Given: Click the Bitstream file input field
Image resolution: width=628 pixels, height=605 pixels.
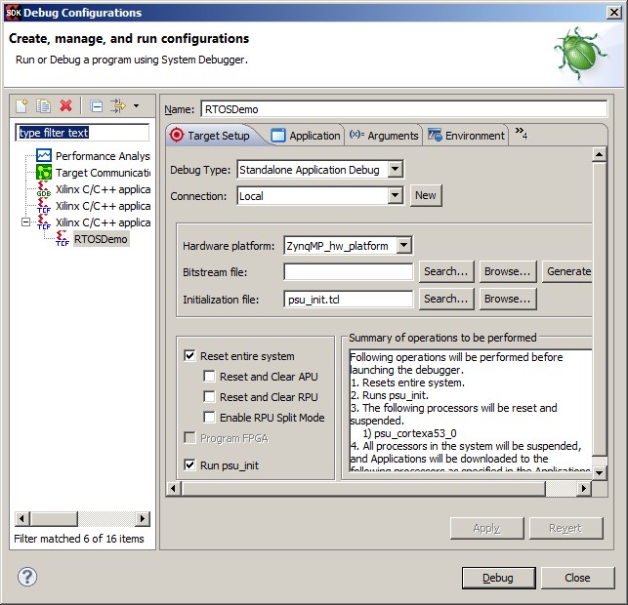Looking at the screenshot, I should tap(348, 271).
